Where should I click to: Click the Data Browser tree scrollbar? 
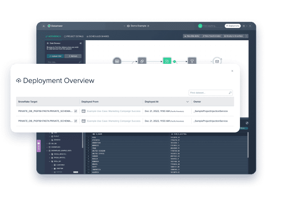tap(83, 141)
